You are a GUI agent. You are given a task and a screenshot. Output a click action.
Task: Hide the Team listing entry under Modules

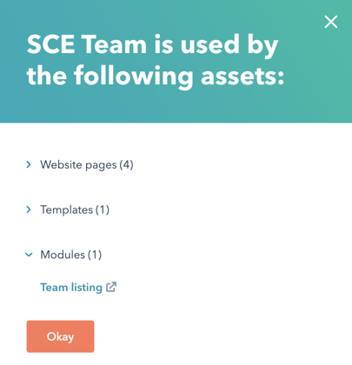coord(63,255)
